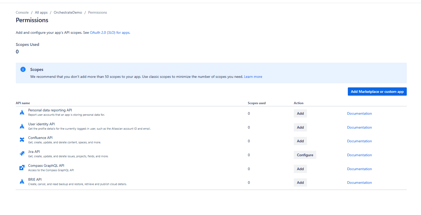Click the Permissions breadcrumb item
This screenshot has width=421, height=215.
click(x=97, y=12)
